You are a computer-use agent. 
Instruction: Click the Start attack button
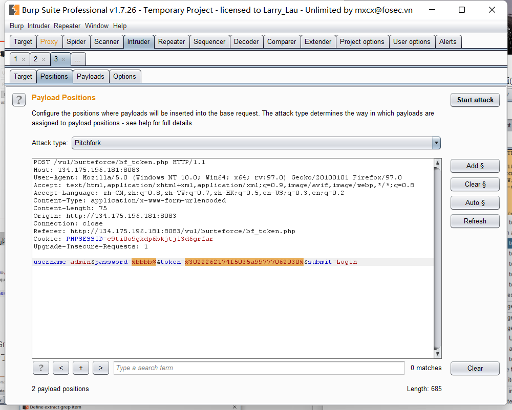(475, 100)
